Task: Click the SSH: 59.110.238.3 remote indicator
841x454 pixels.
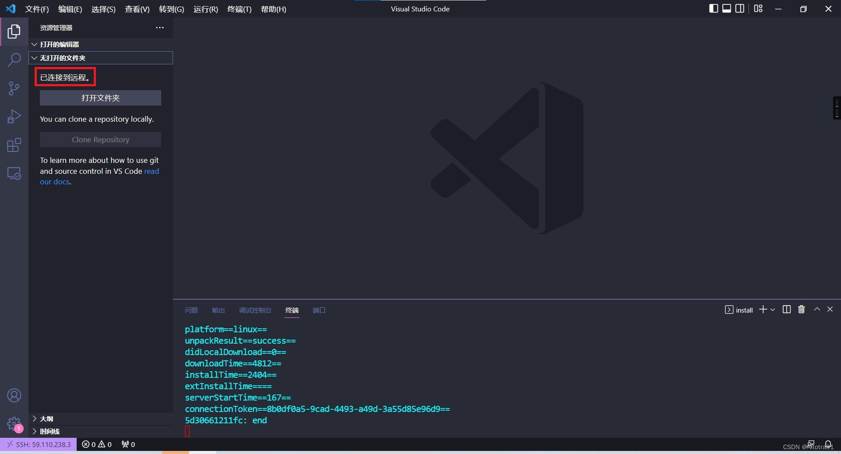Action: coord(39,444)
